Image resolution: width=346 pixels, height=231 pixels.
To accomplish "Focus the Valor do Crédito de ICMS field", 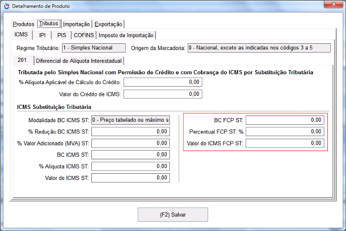I will 163,94.
